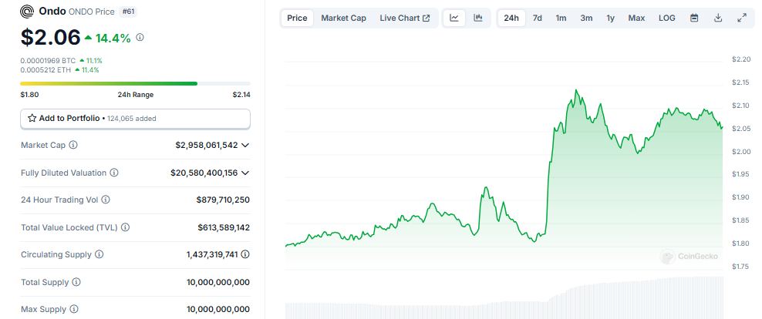
Task: Click info icon next to Market Cap
Action: 73,145
